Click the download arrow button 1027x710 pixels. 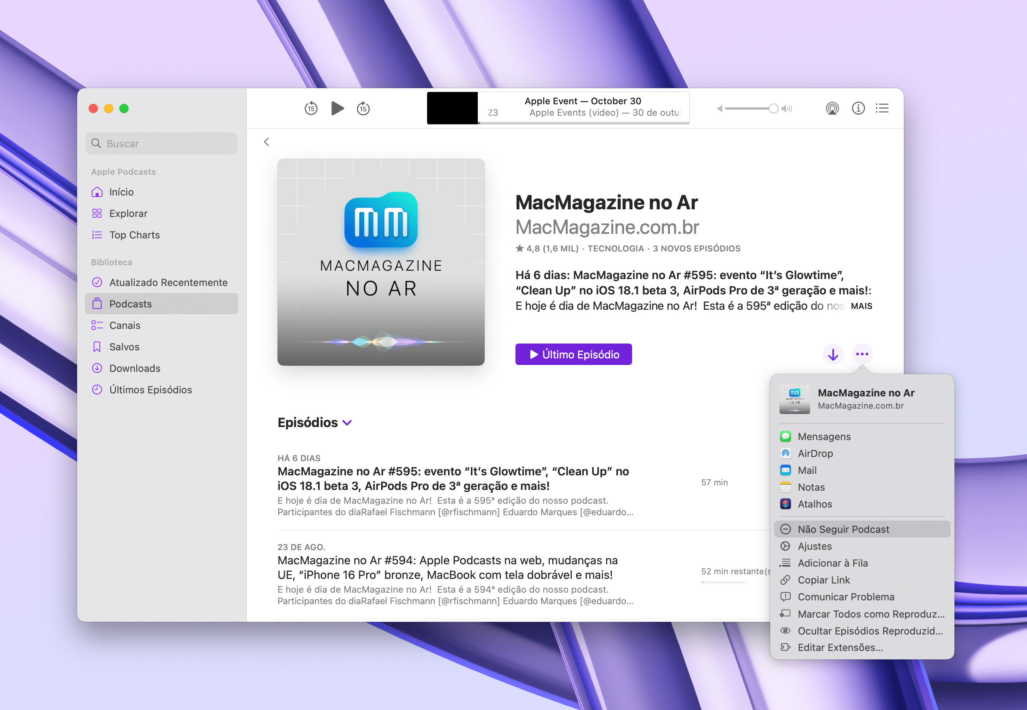[833, 354]
